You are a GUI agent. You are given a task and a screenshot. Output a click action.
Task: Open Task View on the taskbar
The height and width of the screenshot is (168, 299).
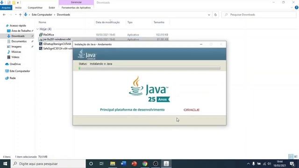101,164
